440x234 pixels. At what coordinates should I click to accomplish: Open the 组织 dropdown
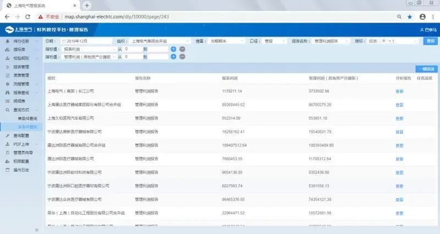click(159, 41)
